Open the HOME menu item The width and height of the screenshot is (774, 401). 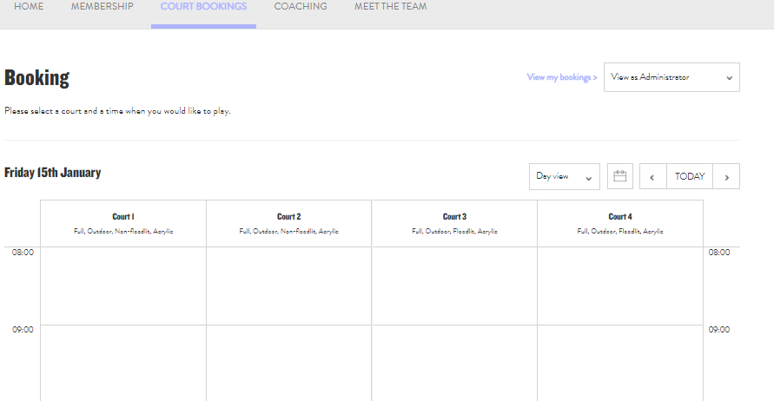click(x=29, y=7)
